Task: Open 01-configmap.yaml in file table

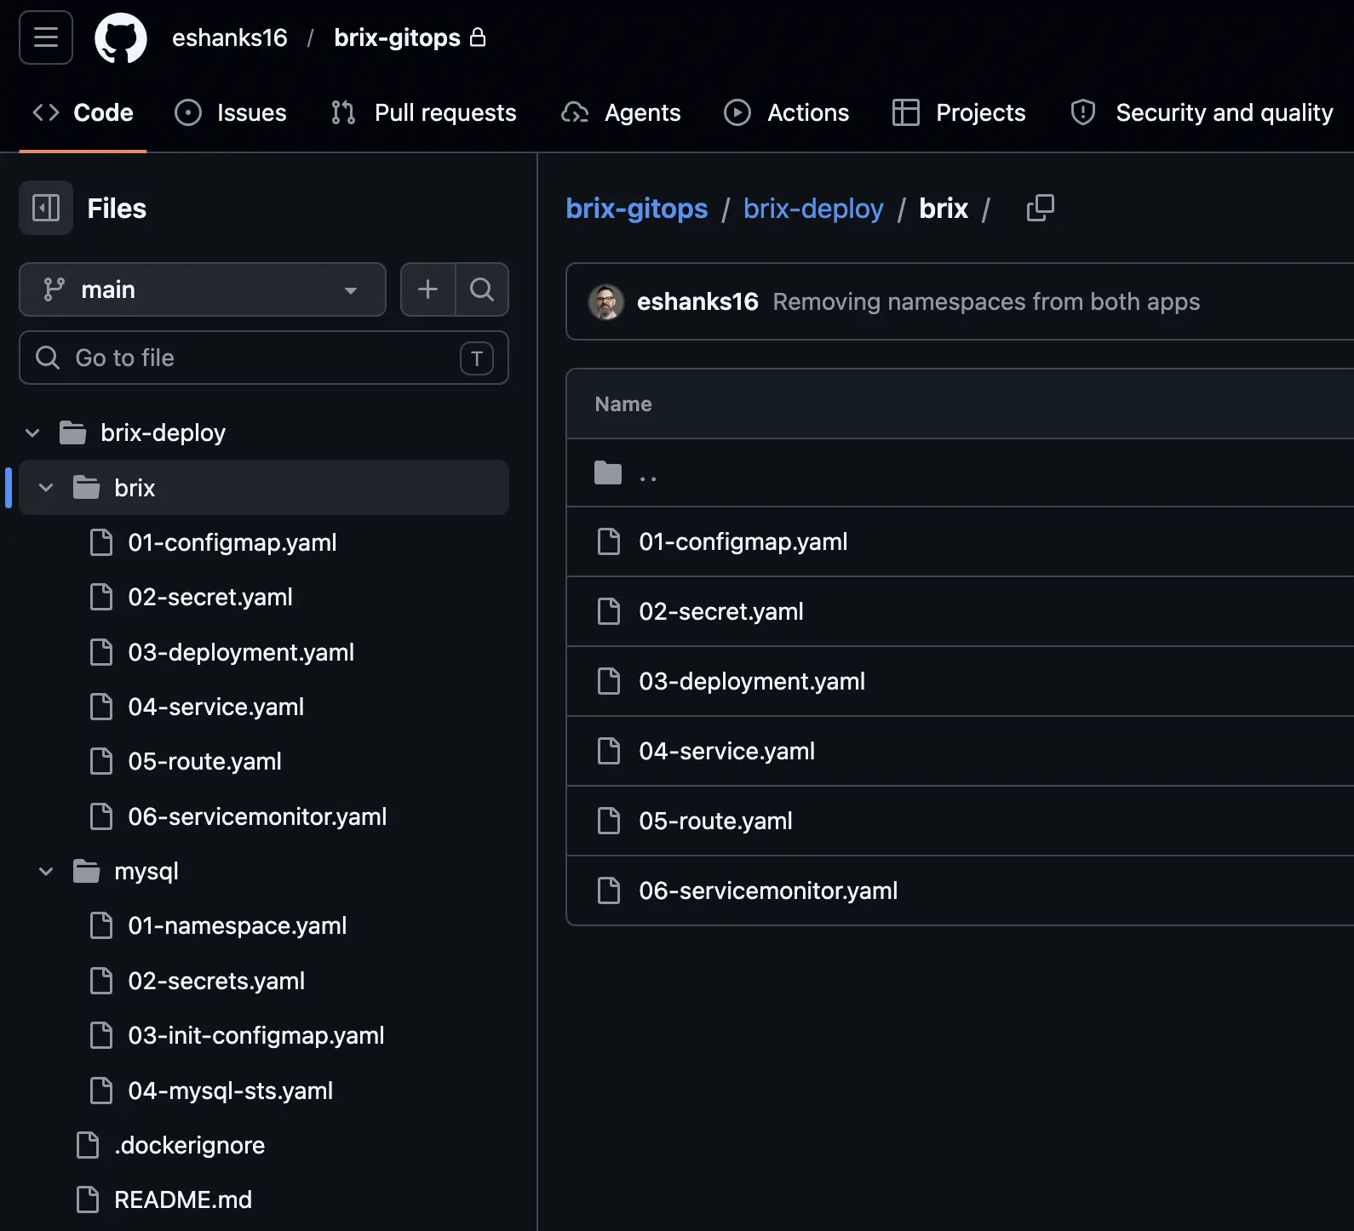Action: [743, 541]
